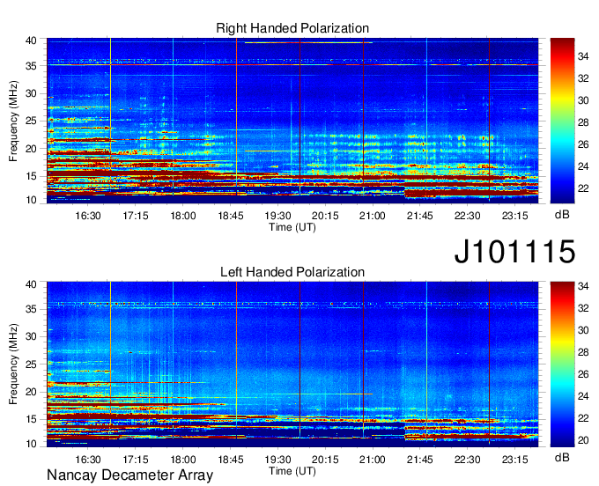Click the 18:45 tick on upper time axis

pyautogui.click(x=231, y=216)
